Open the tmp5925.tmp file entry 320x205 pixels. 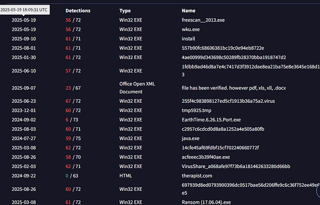197,110
